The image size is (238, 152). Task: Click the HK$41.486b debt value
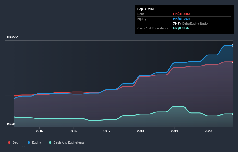[x=182, y=14]
